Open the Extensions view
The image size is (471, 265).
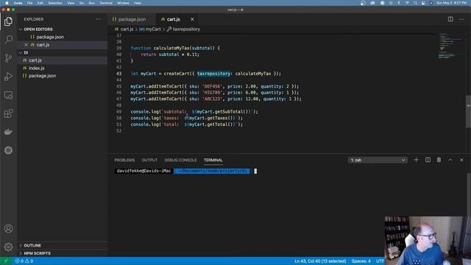(8, 113)
